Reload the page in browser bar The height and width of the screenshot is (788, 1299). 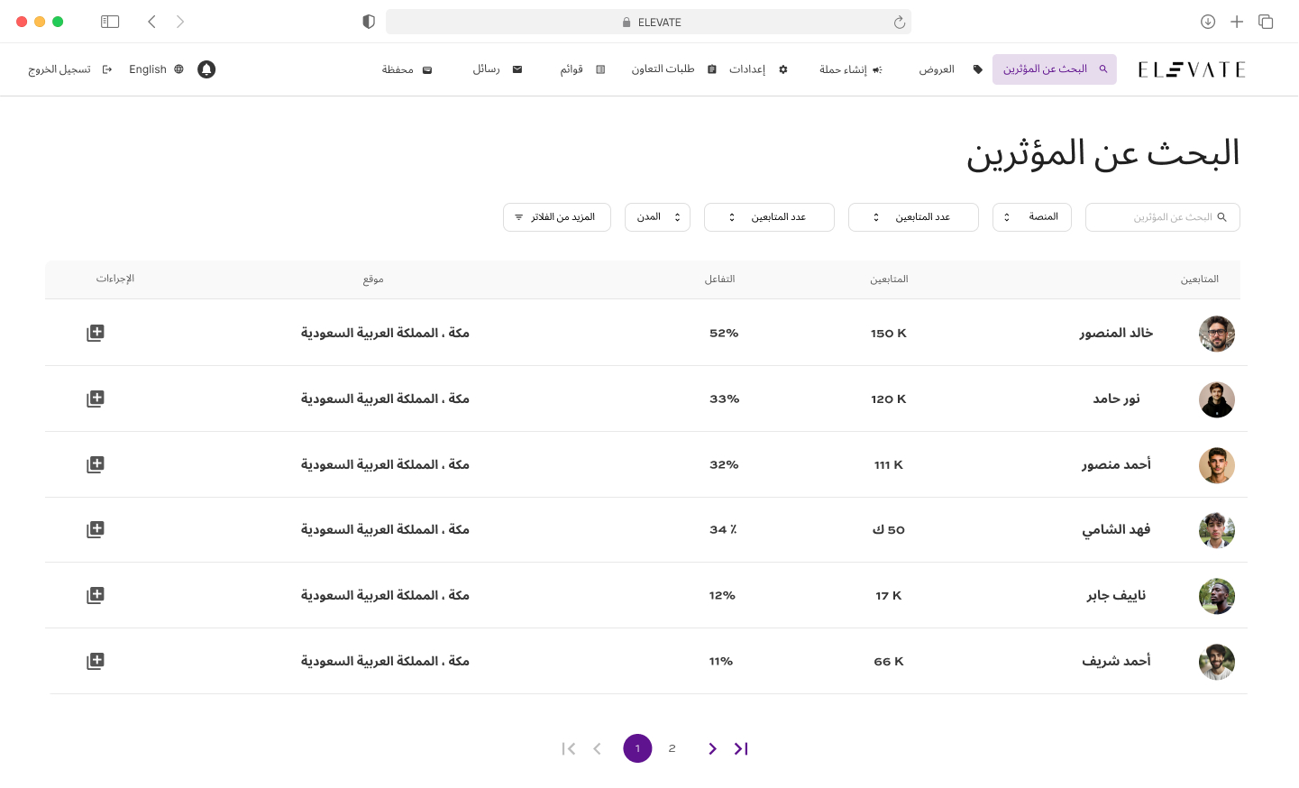[899, 23]
